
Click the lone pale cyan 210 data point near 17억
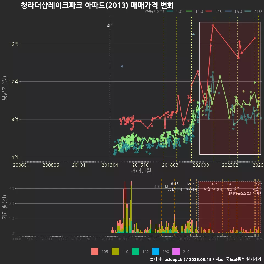193,34
